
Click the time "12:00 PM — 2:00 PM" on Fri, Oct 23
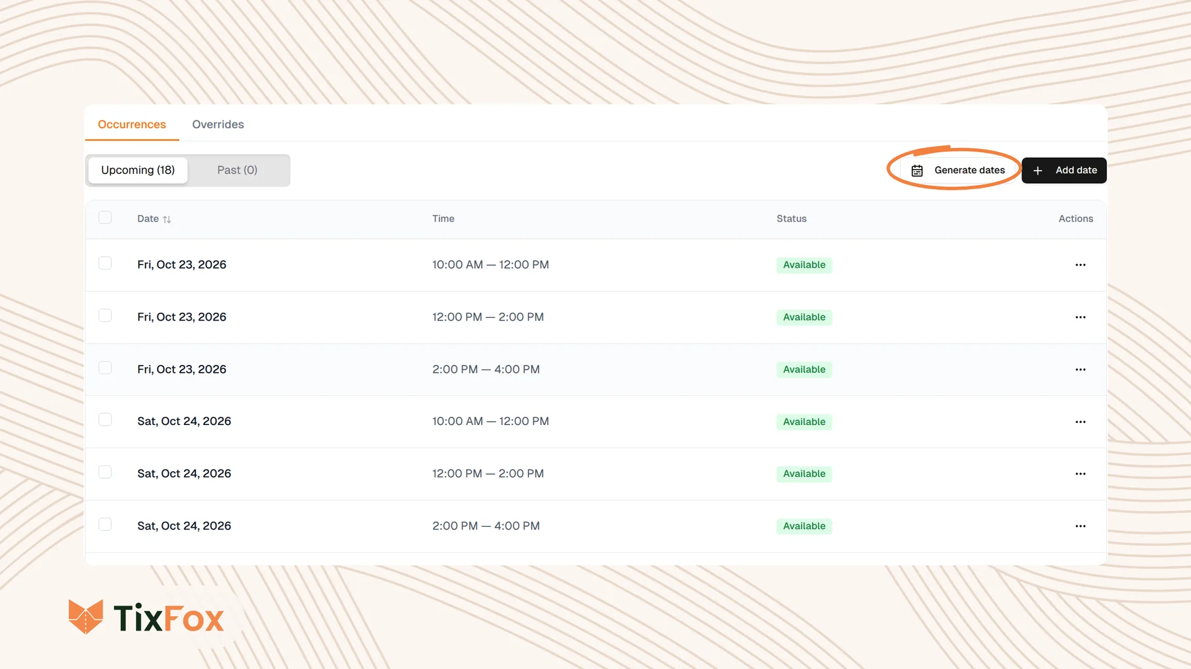(488, 317)
